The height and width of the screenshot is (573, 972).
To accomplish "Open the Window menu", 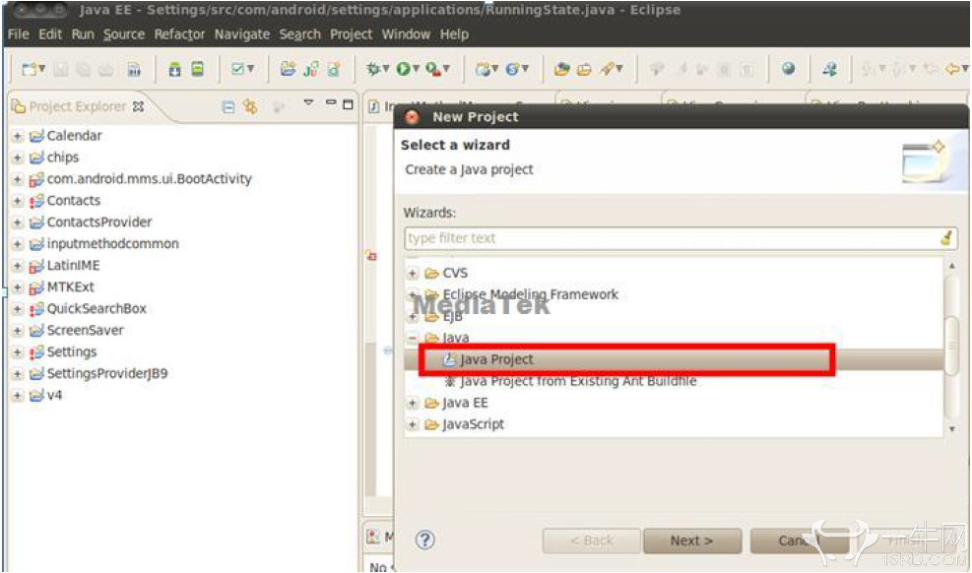I will (406, 34).
